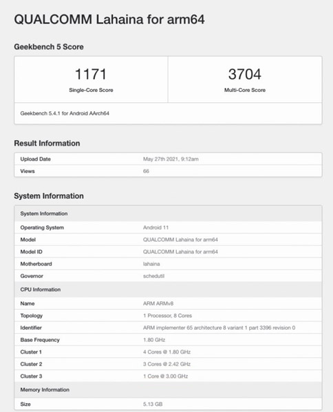This screenshot has height=412, width=333.
Task: Click the Identifier label
Action: 31,328
